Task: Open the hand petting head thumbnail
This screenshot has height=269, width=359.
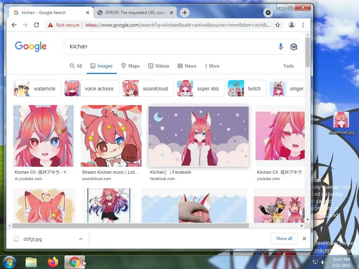Action: (x=194, y=205)
